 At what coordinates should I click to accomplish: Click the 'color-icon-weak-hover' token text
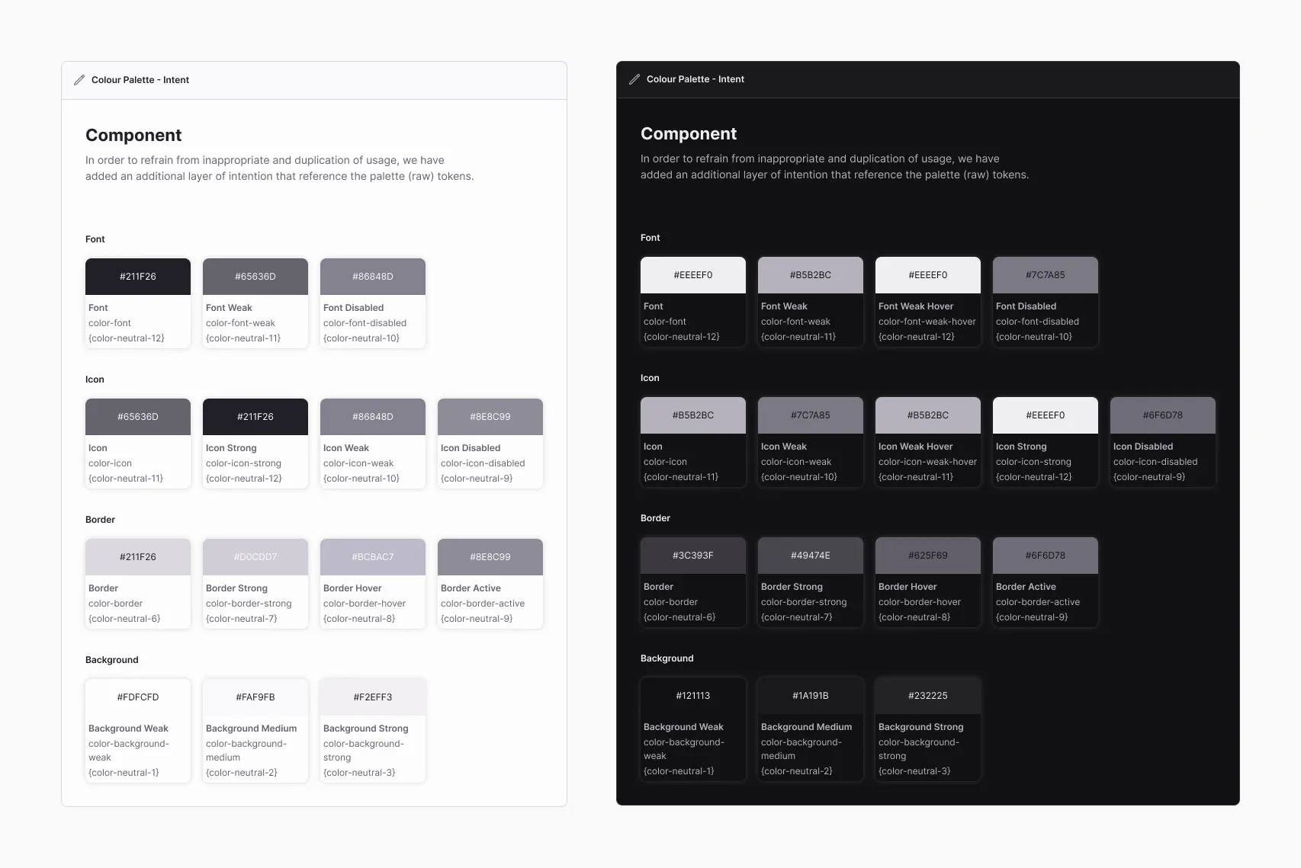(928, 462)
